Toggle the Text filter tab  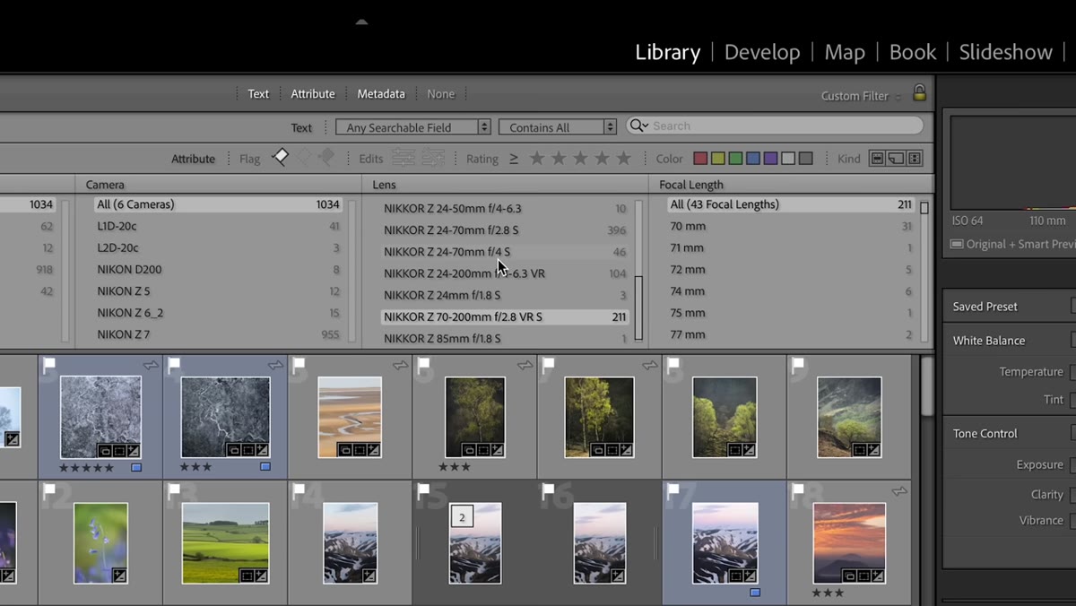(x=258, y=93)
